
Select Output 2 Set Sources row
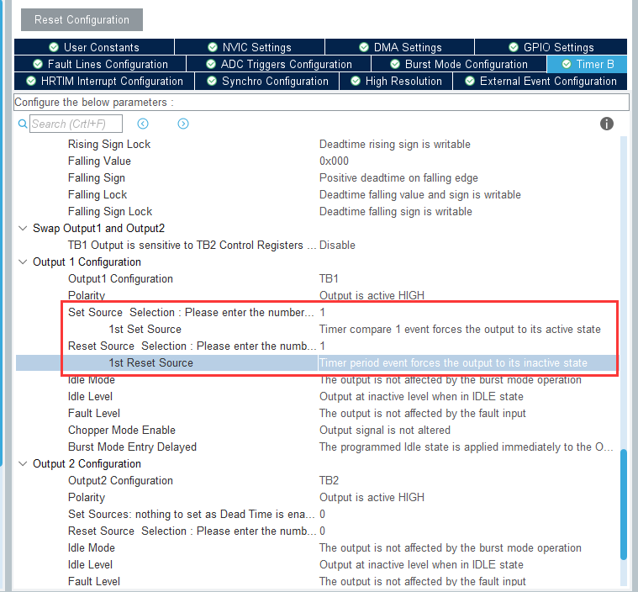(x=318, y=515)
